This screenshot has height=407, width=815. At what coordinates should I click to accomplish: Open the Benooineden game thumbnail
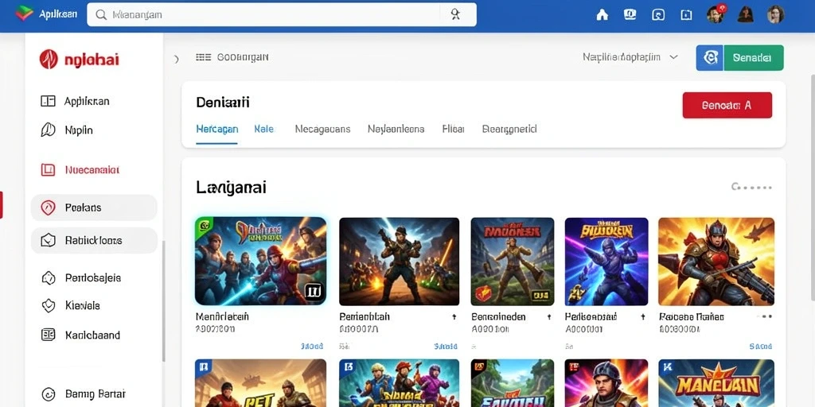point(513,261)
